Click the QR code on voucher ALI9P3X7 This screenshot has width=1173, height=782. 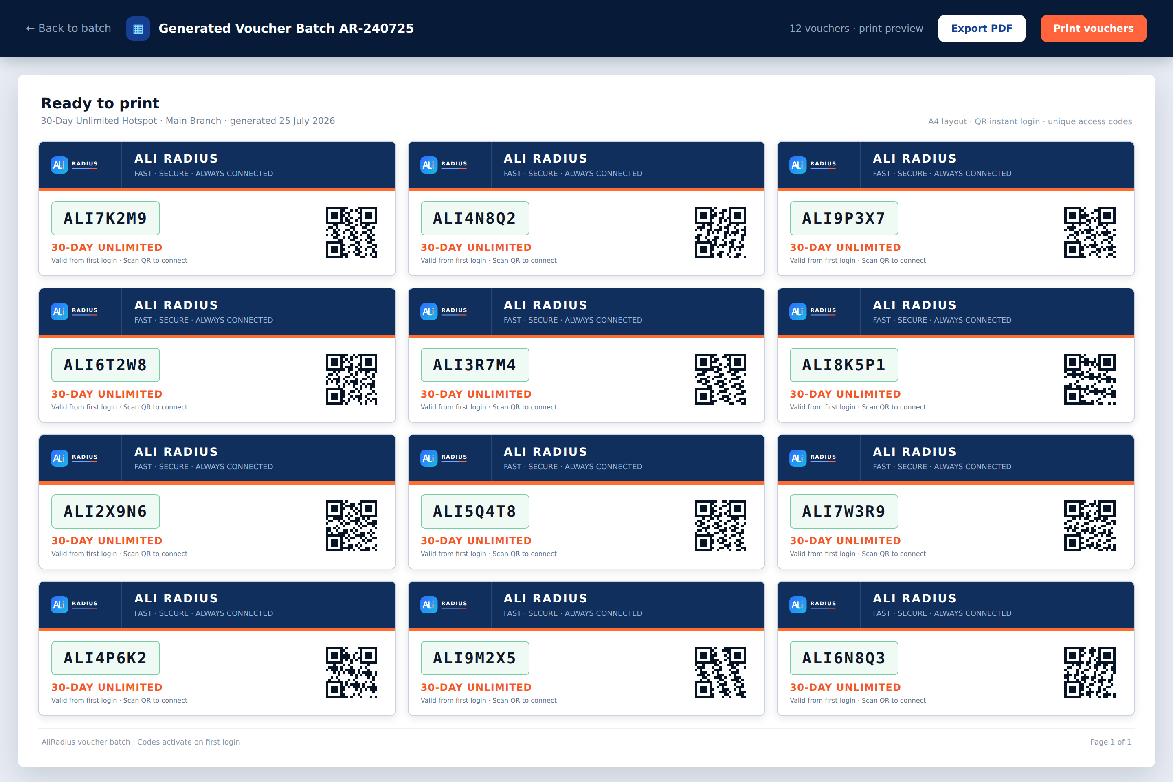tap(1090, 233)
